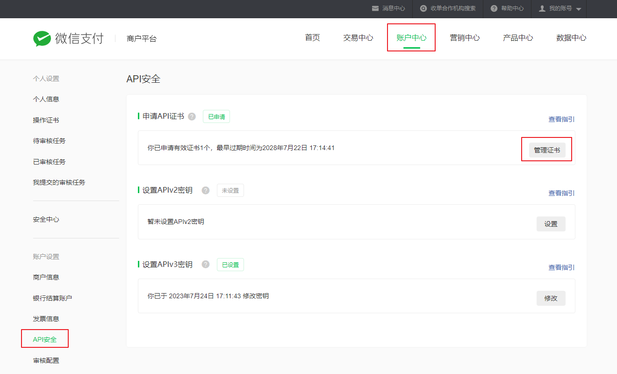Click help icon beside 申请API证书
This screenshot has height=374, width=617.
click(x=192, y=116)
